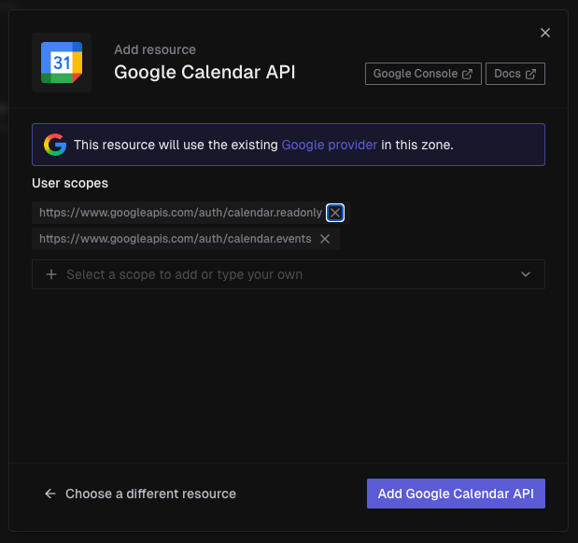The image size is (578, 543).
Task: Click the User scopes heading
Action: click(70, 183)
